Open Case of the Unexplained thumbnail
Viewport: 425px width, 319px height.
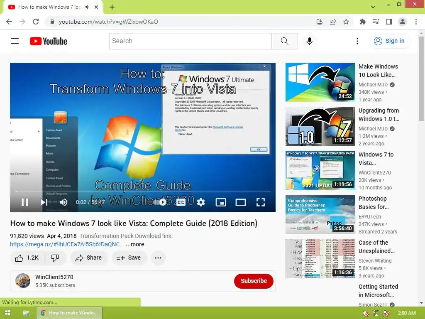pyautogui.click(x=320, y=258)
